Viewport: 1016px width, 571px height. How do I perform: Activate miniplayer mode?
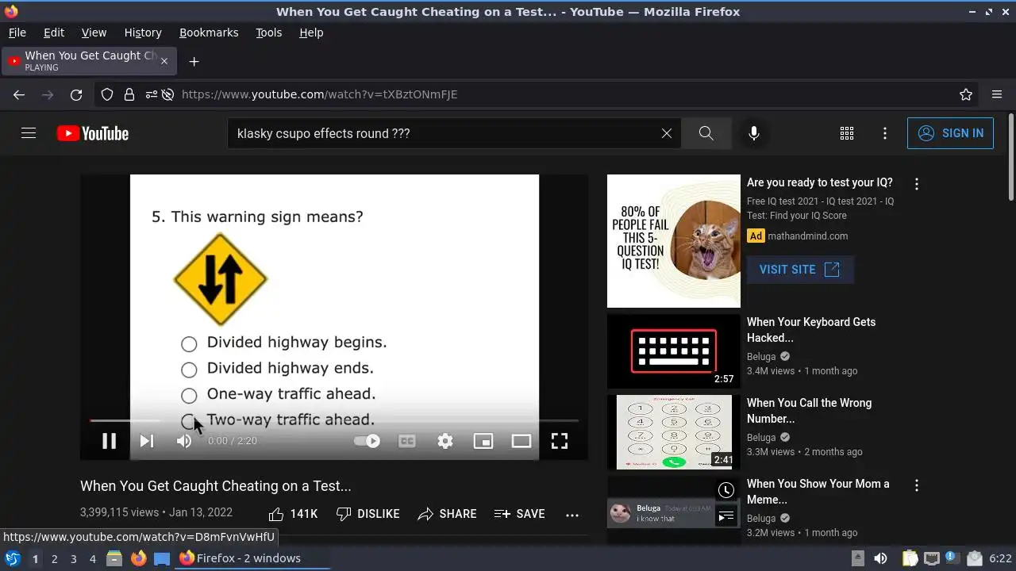(x=483, y=441)
